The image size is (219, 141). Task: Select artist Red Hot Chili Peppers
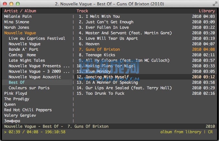coord(28,110)
